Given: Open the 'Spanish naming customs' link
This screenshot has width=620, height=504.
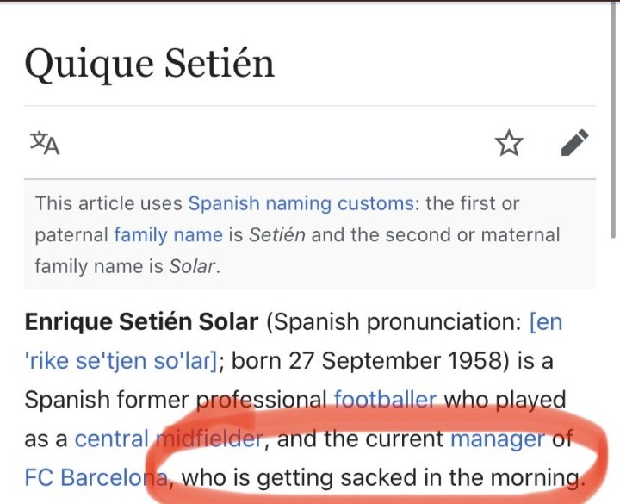Looking at the screenshot, I should pyautogui.click(x=301, y=204).
